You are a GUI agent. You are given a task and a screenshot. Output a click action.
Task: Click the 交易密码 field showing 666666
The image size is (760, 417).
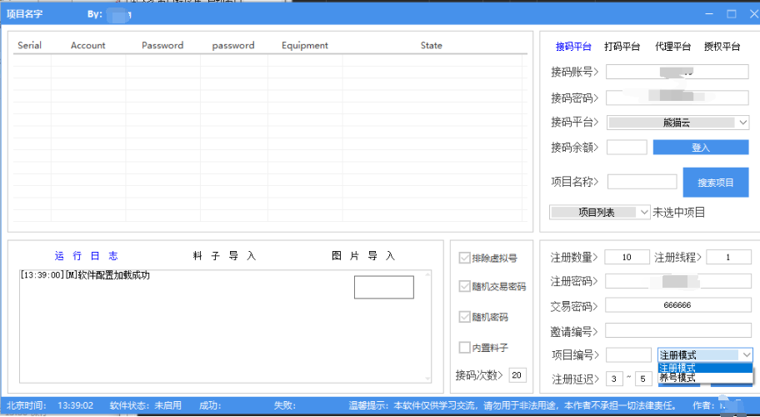(x=678, y=305)
